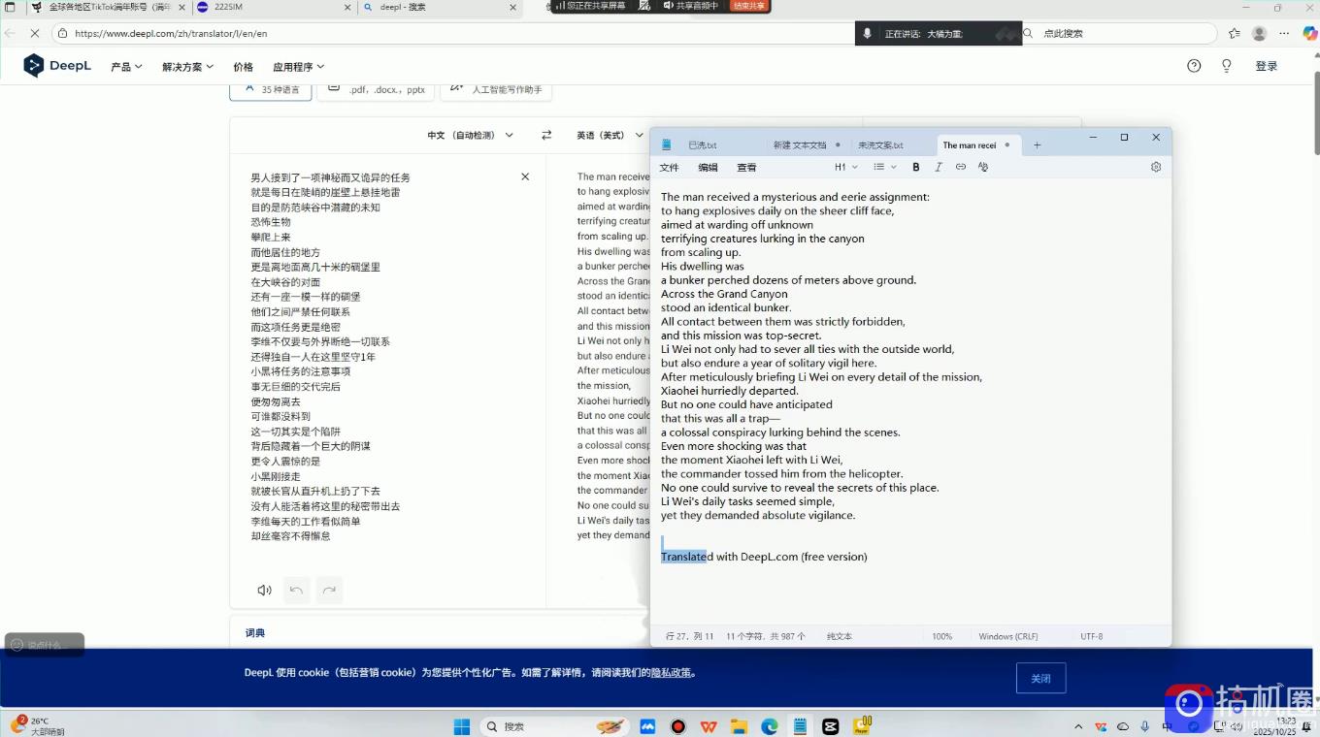Viewport: 1320px width, 737px height.
Task: Click the 登录 login link
Action: pos(1267,66)
